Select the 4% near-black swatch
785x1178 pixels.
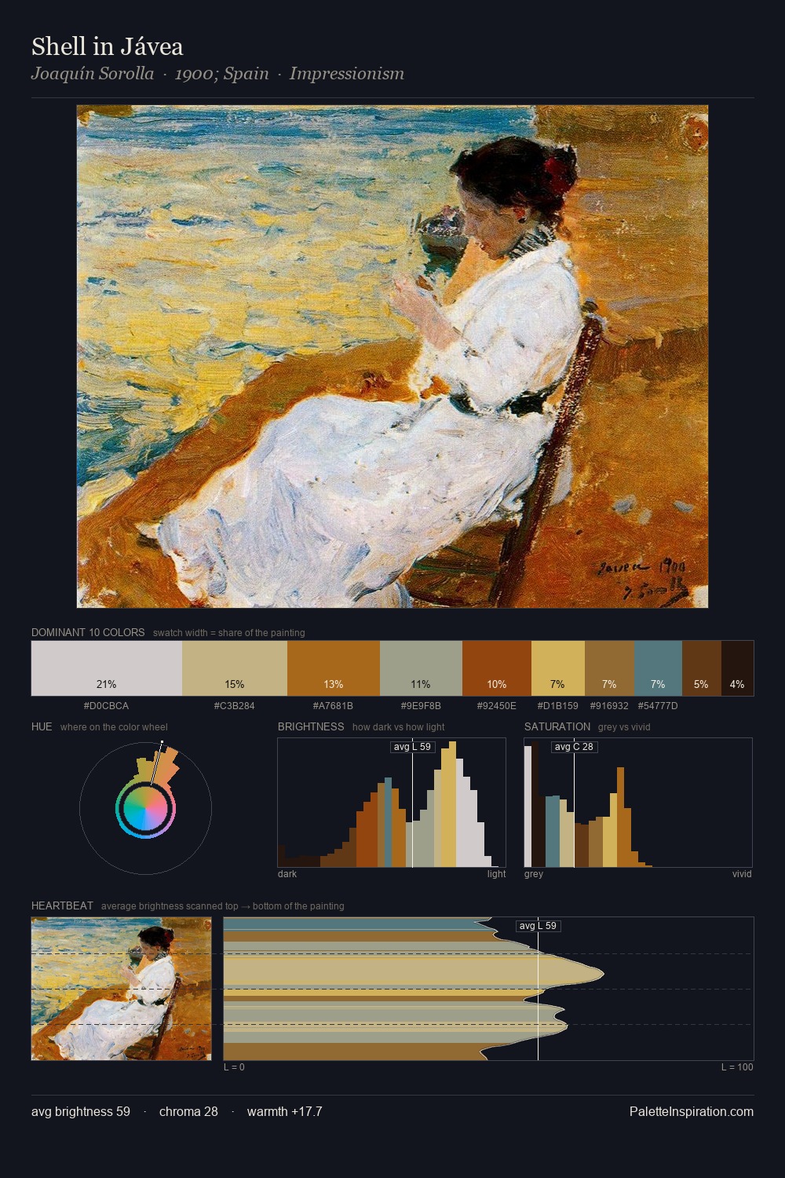(737, 668)
